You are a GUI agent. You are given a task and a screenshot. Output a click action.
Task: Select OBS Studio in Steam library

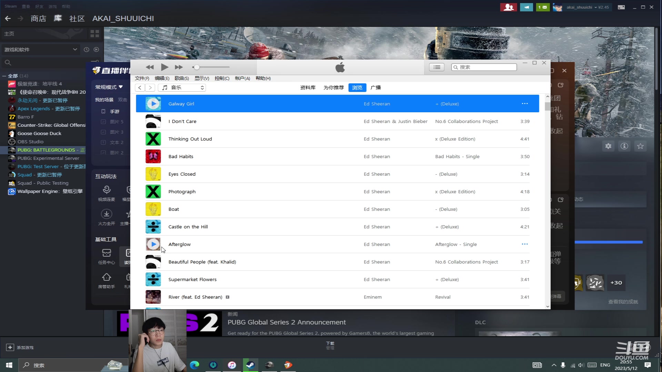[30, 142]
